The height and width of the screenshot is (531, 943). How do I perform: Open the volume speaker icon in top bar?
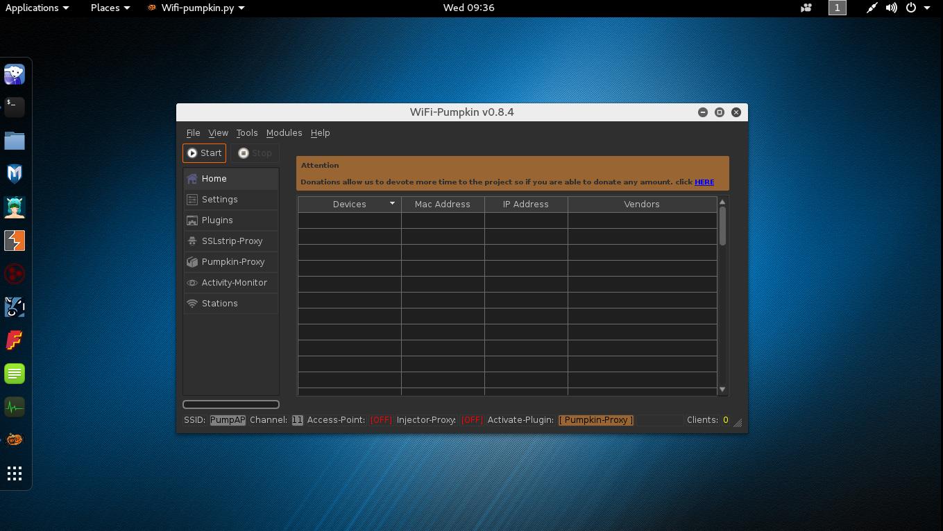892,8
